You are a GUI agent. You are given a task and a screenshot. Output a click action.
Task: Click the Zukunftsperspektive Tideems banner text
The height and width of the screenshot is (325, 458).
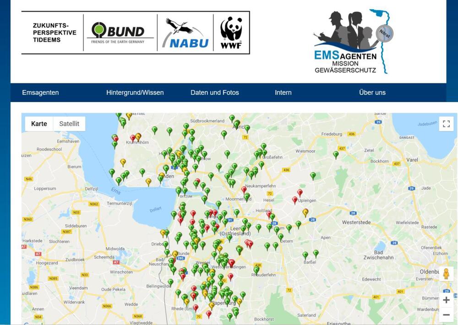(x=55, y=32)
